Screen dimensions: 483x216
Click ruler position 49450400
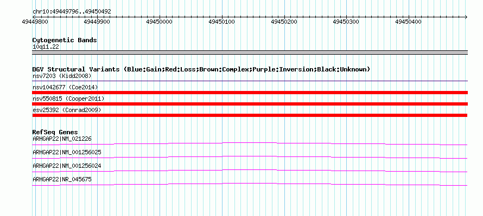pyautogui.click(x=409, y=22)
